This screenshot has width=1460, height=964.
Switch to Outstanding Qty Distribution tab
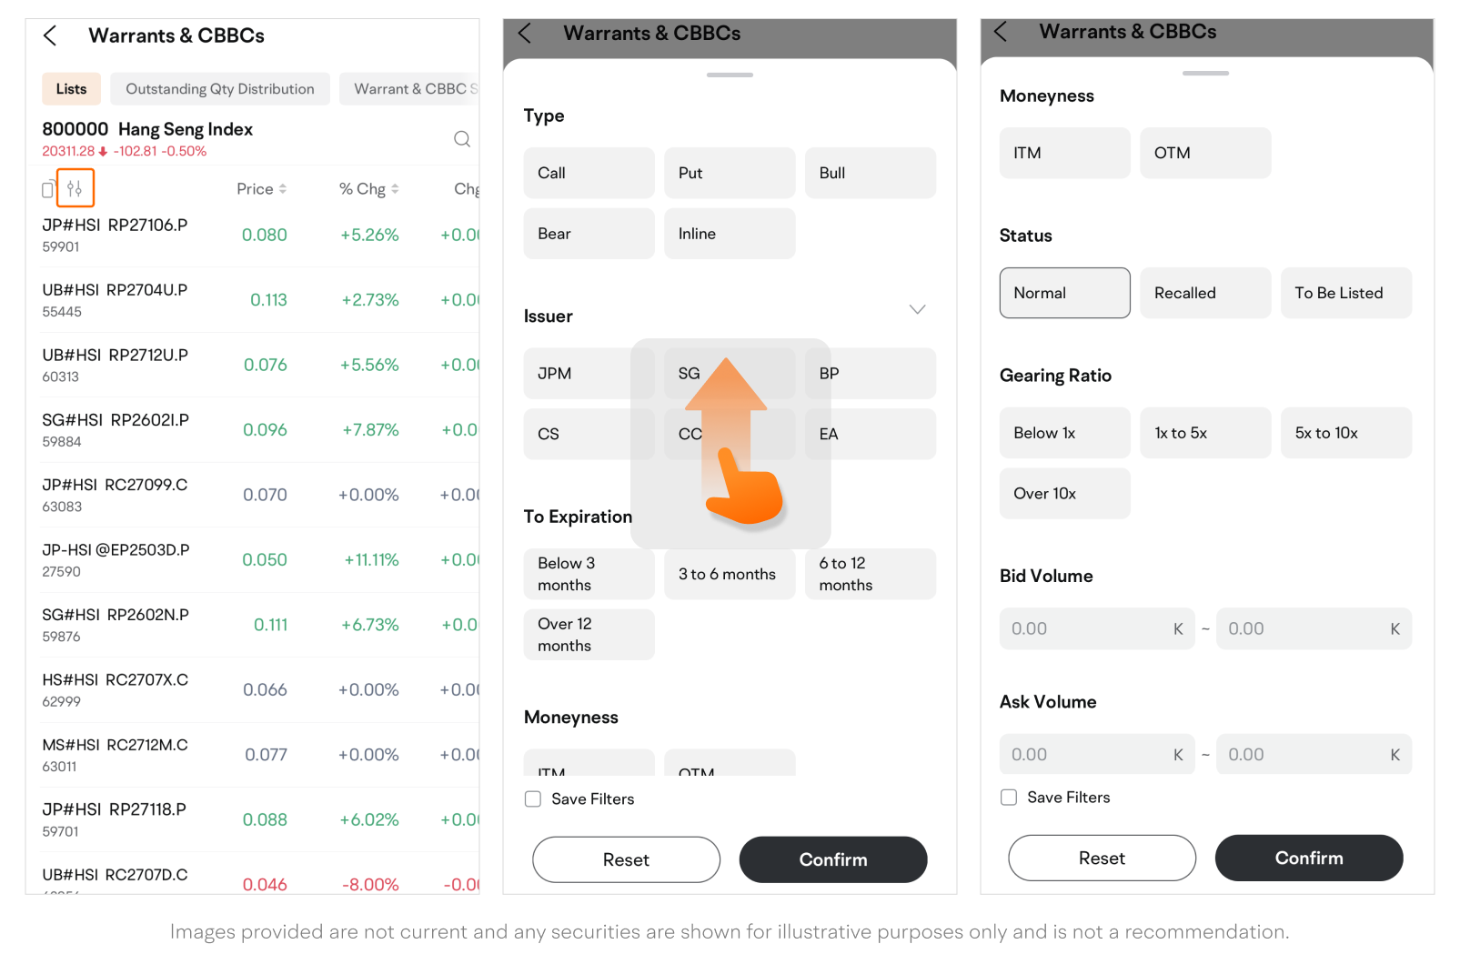[220, 89]
